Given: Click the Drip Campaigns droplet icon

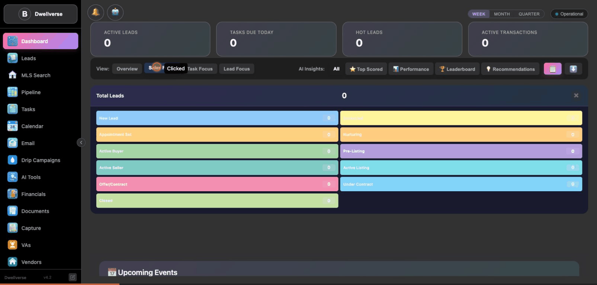Looking at the screenshot, I should point(13,160).
